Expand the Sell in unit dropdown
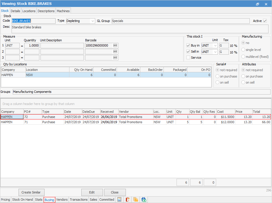This screenshot has width=272, height=203. tap(215, 52)
